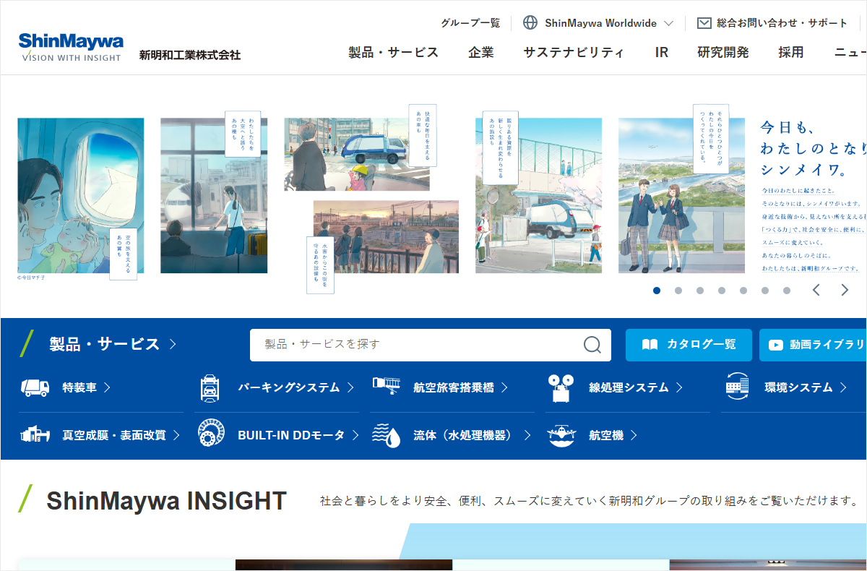Click the globe icon beside ShinMaywa Worldwide
The height and width of the screenshot is (571, 867).
(x=530, y=23)
